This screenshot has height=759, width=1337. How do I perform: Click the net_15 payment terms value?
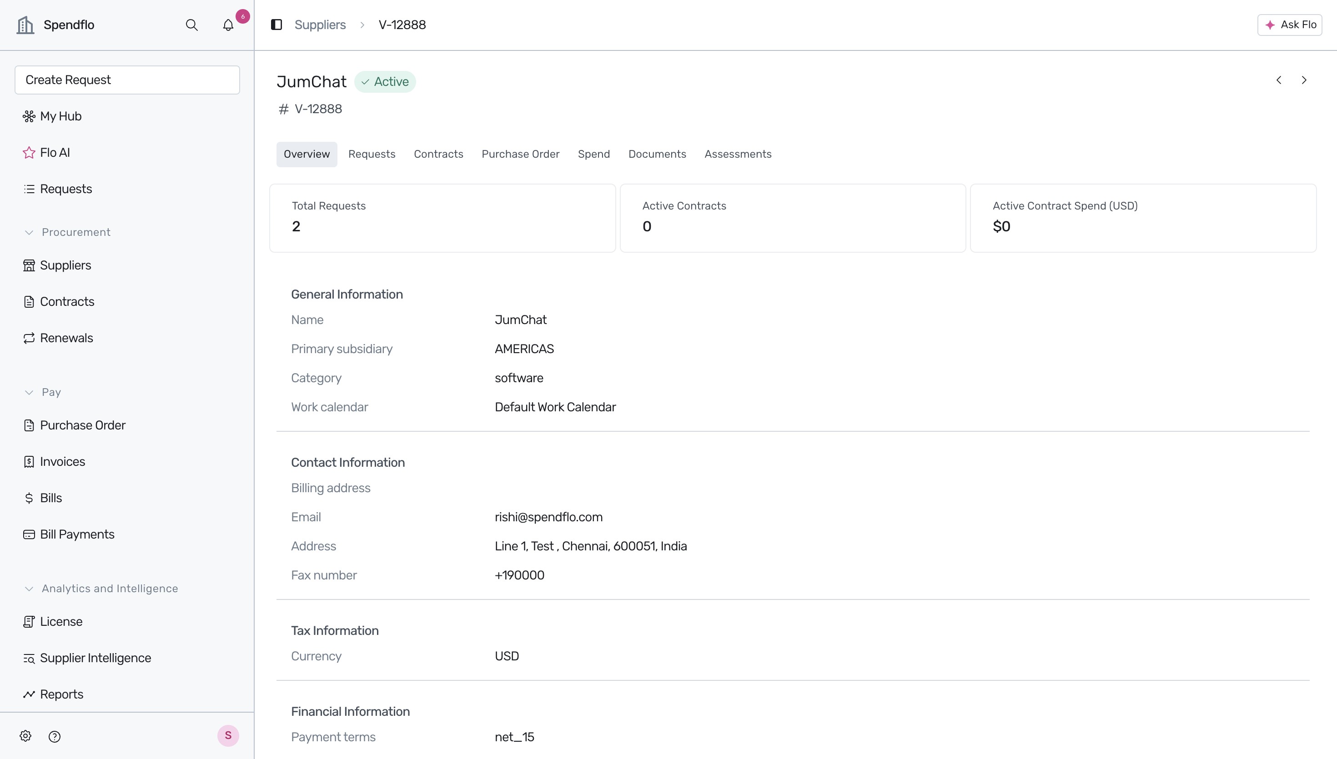pyautogui.click(x=514, y=737)
